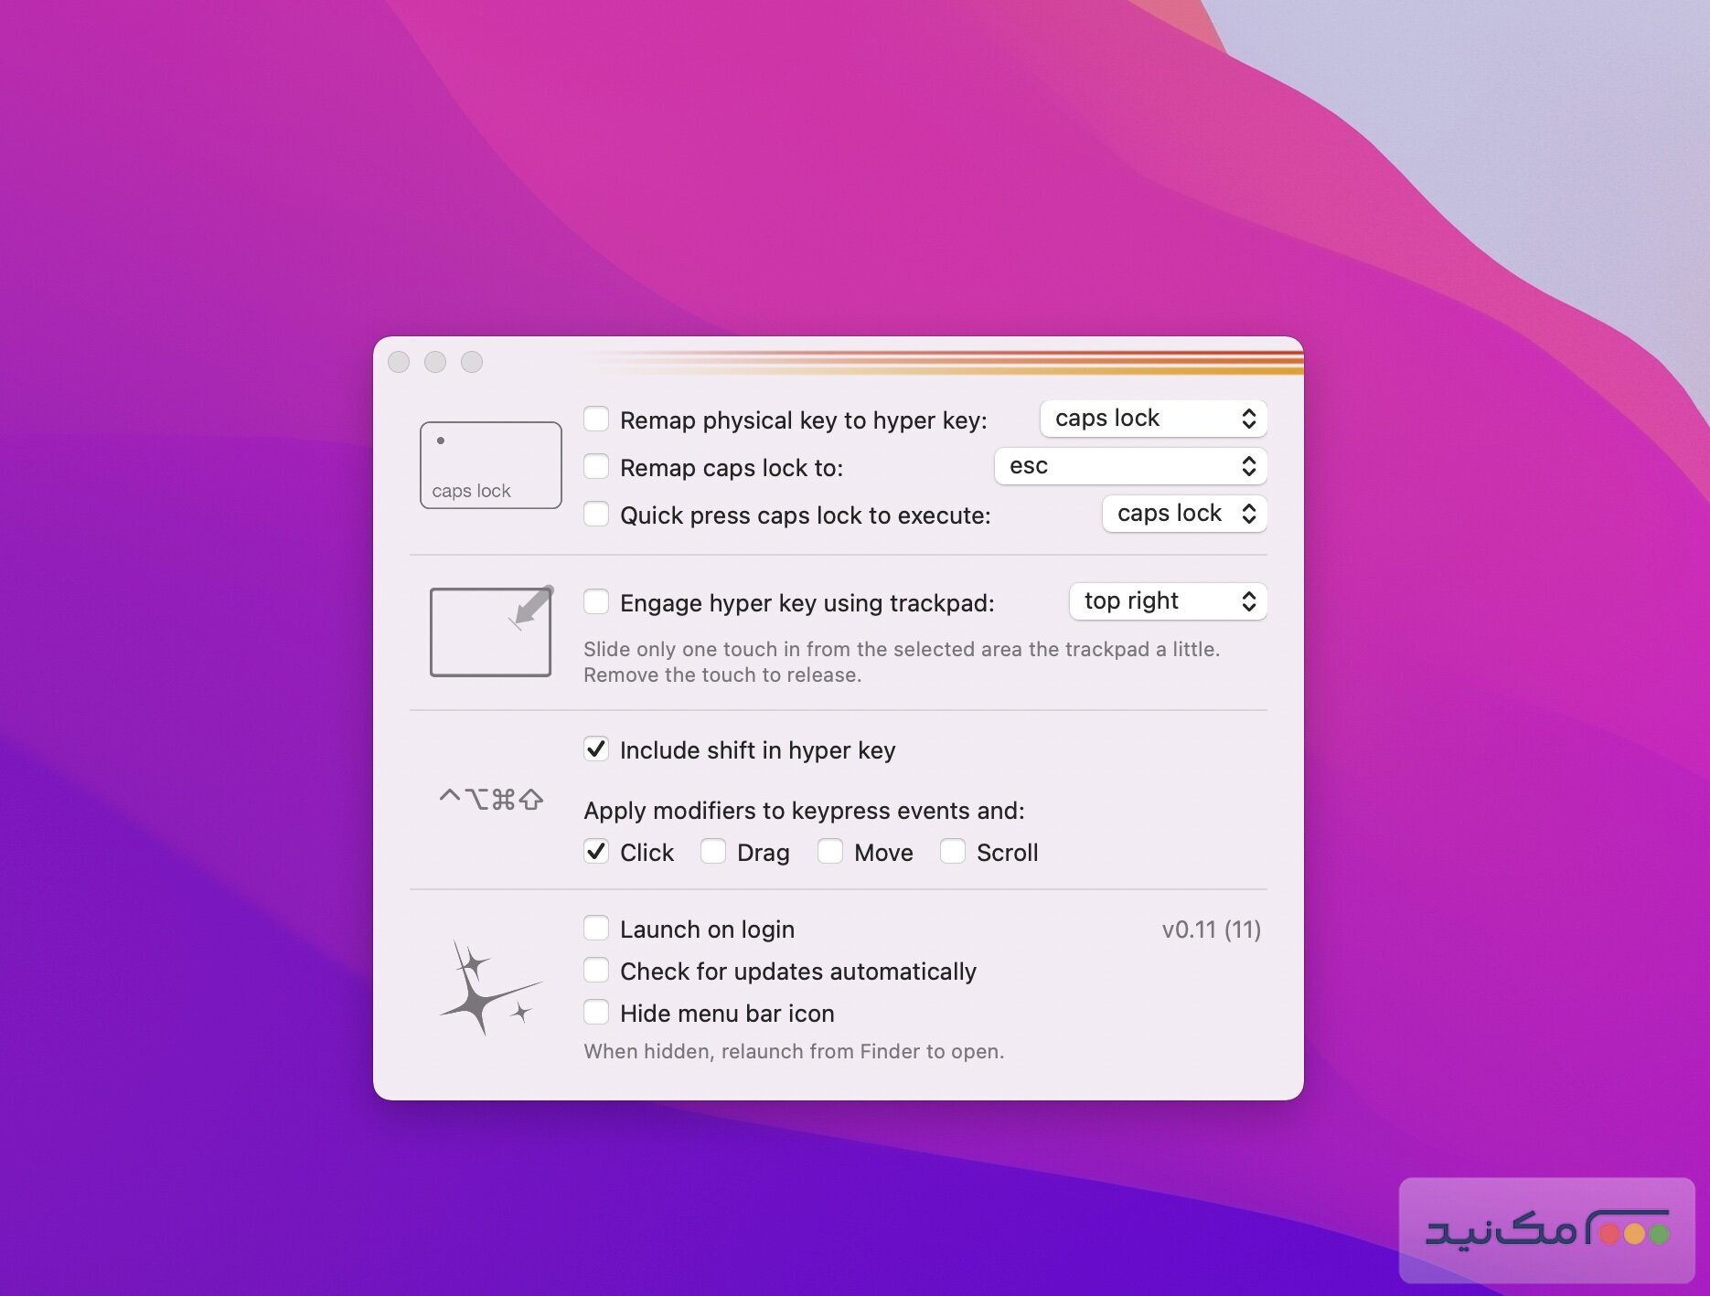The width and height of the screenshot is (1710, 1296).
Task: Enable Check for updates automatically
Action: pyautogui.click(x=596, y=969)
